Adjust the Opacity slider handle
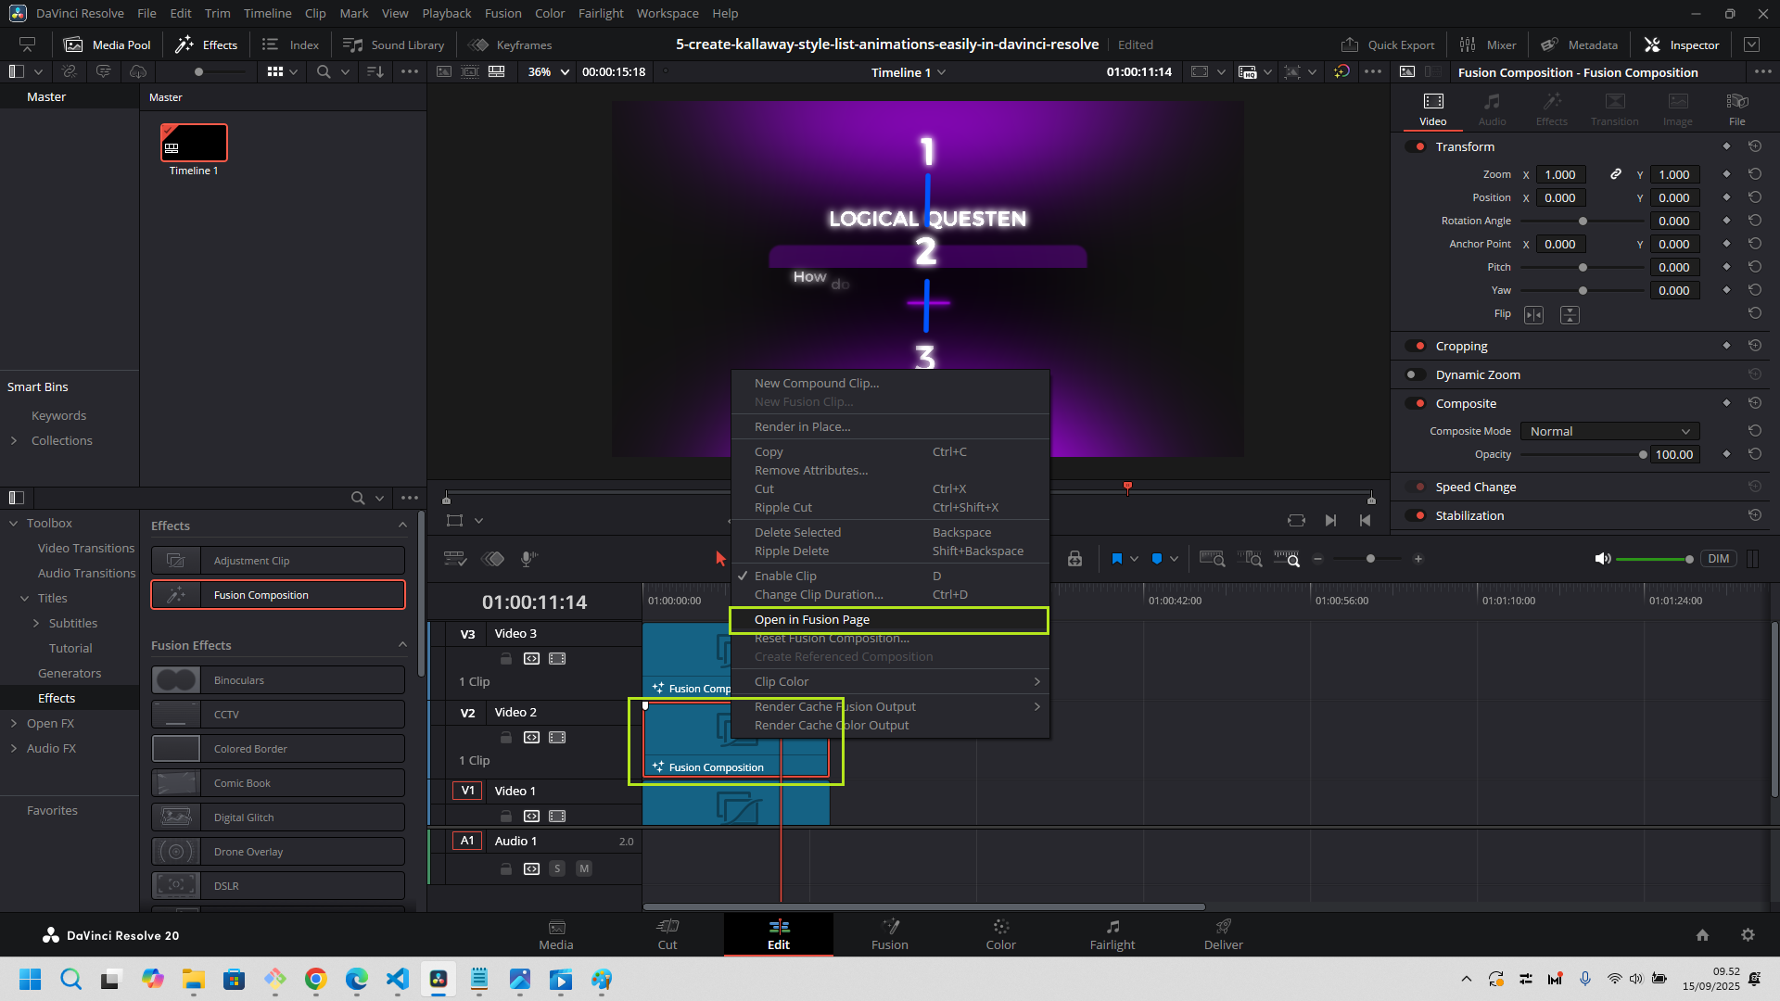The image size is (1780, 1001). pyautogui.click(x=1642, y=455)
